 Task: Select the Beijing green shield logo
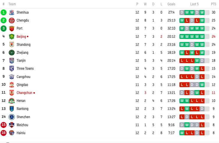[x=12, y=37]
